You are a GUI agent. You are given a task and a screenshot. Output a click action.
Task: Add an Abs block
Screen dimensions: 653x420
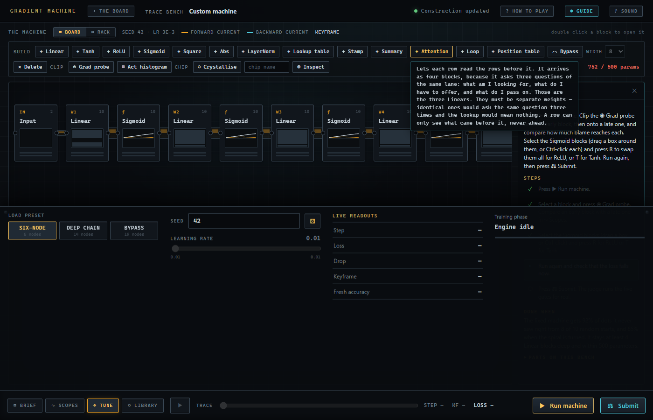[x=222, y=52]
